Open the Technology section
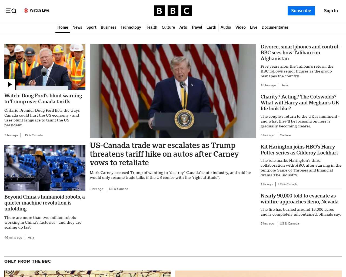This screenshot has height=277, width=346. click(131, 27)
